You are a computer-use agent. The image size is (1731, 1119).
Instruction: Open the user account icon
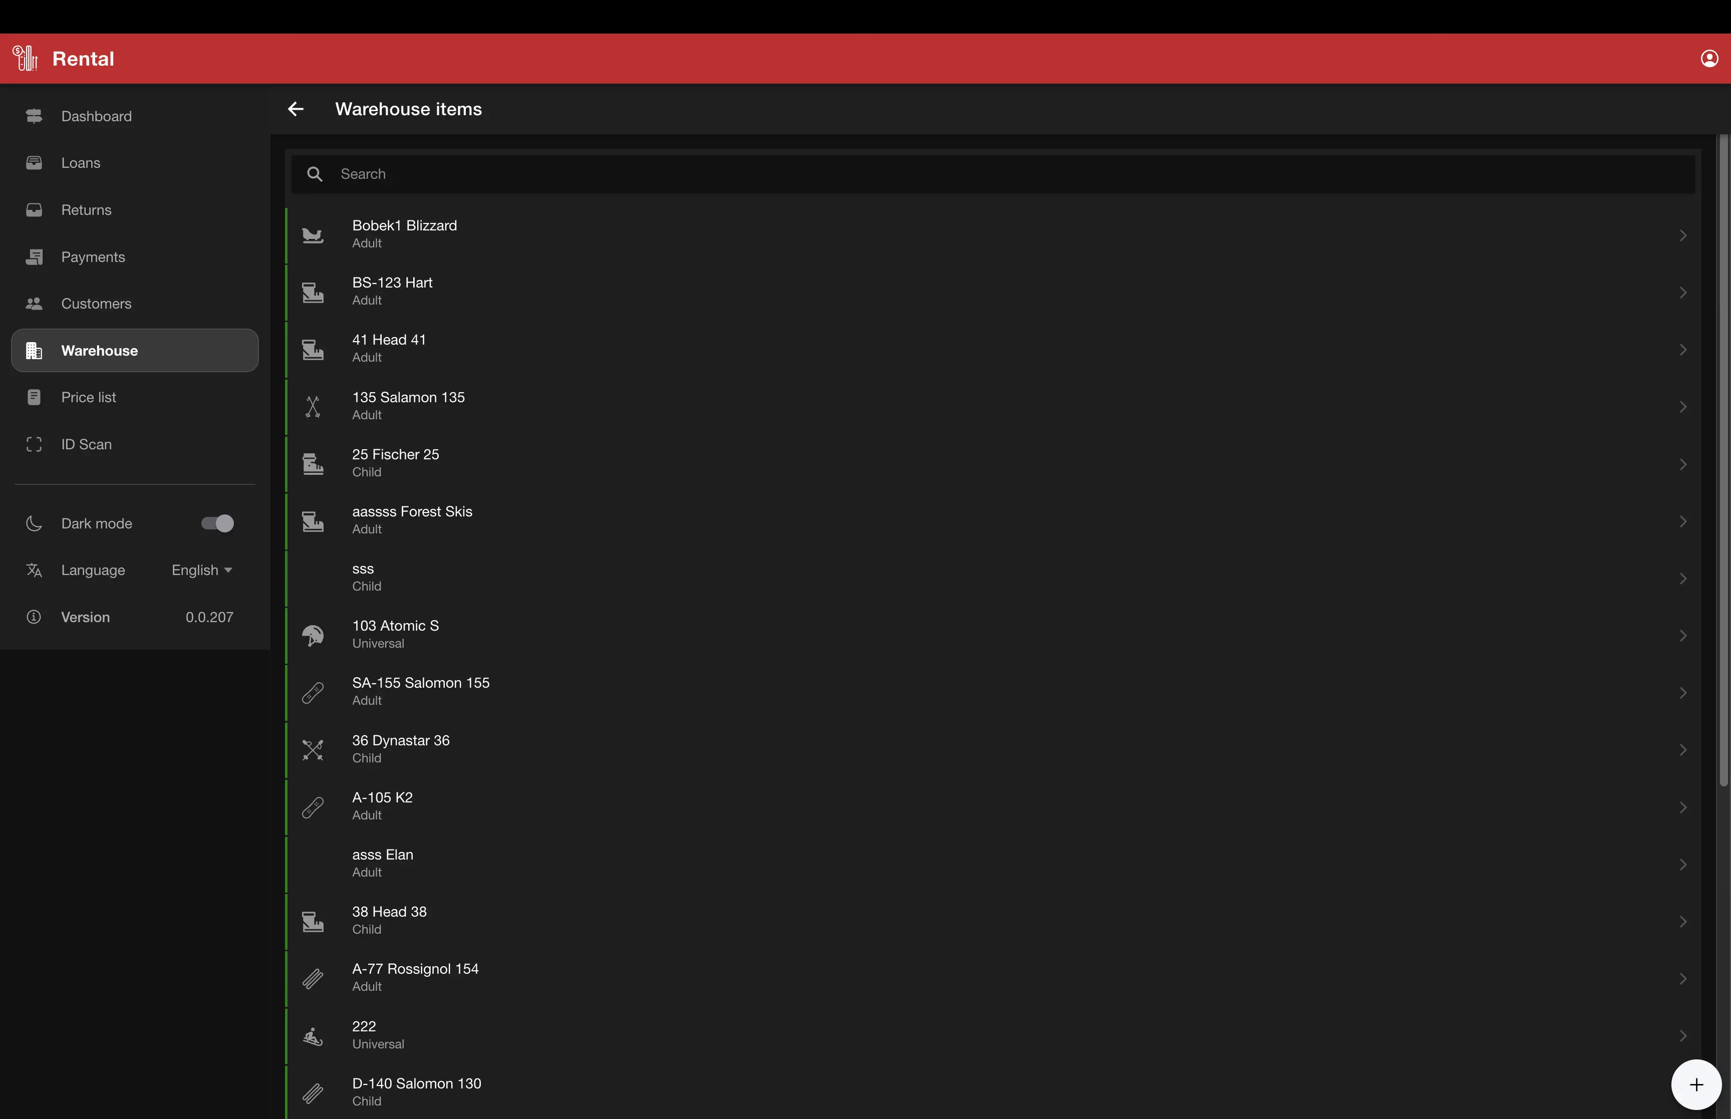1709,58
